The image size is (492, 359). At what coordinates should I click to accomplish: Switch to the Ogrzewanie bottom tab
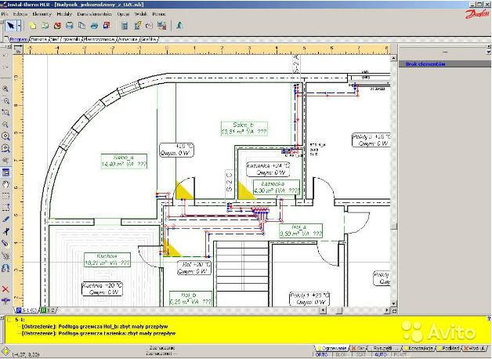(332, 347)
